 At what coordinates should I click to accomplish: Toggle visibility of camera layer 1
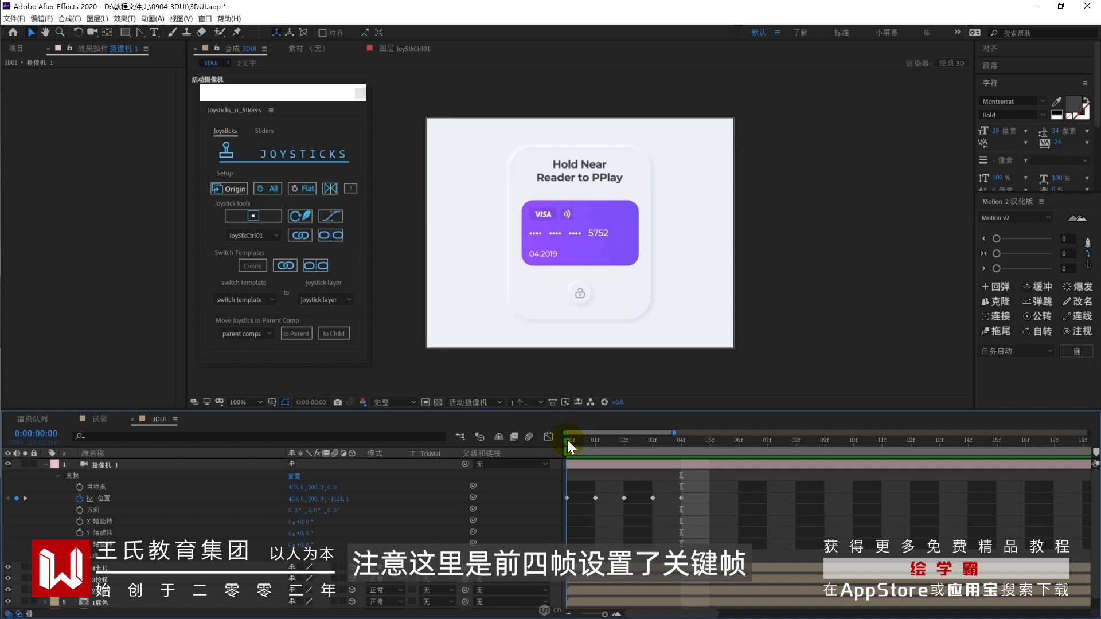[x=8, y=464]
